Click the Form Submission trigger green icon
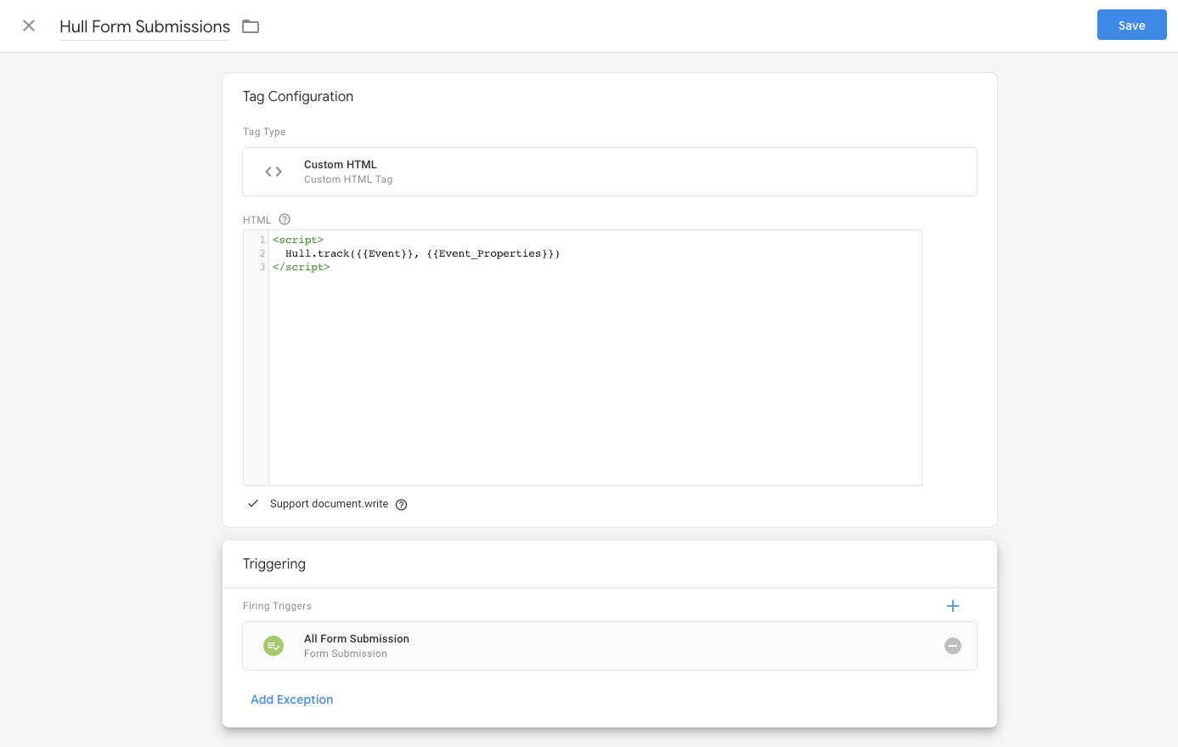 [x=273, y=646]
